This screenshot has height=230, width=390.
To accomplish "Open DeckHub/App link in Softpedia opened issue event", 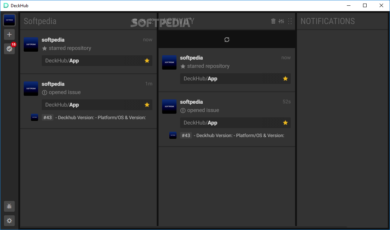I will [x=62, y=105].
